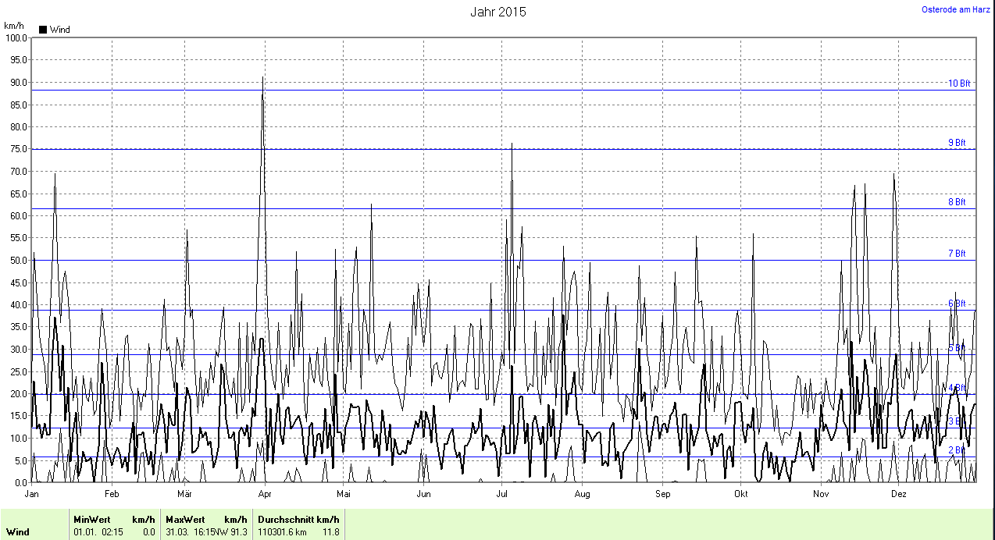995x540 pixels.
Task: Click the 2 Bft threshold label
Action: tap(957, 450)
